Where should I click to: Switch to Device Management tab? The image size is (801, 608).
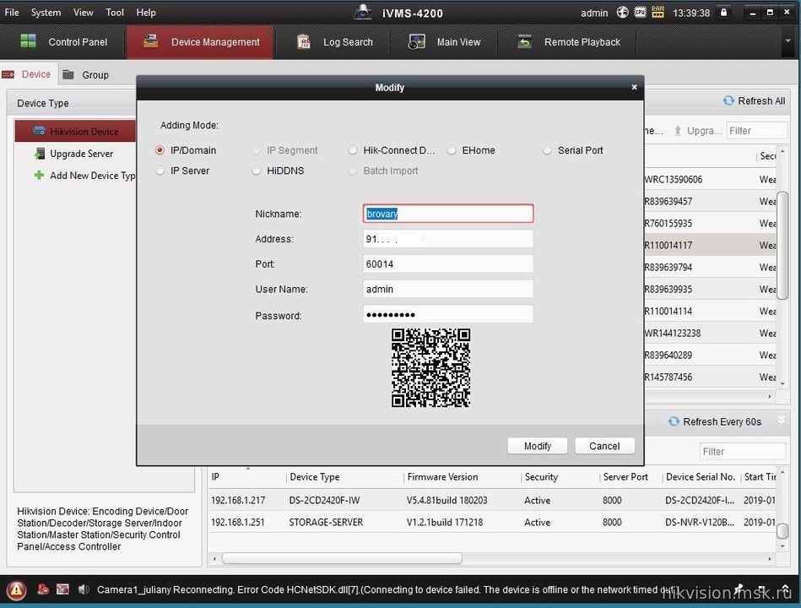tap(200, 42)
